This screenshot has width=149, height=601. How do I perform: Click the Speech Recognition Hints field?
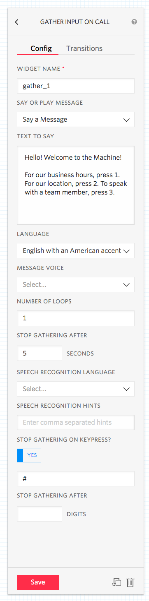(x=76, y=422)
